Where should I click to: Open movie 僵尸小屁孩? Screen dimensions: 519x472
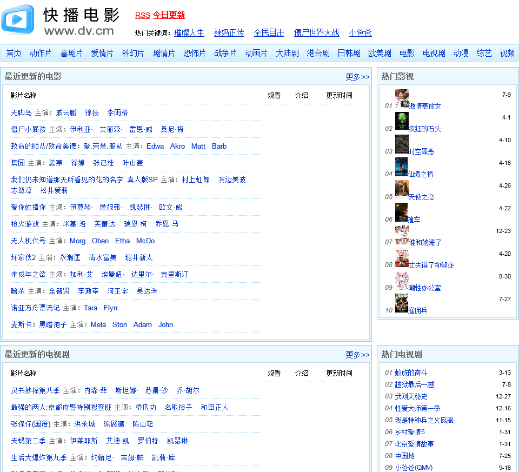click(x=28, y=129)
